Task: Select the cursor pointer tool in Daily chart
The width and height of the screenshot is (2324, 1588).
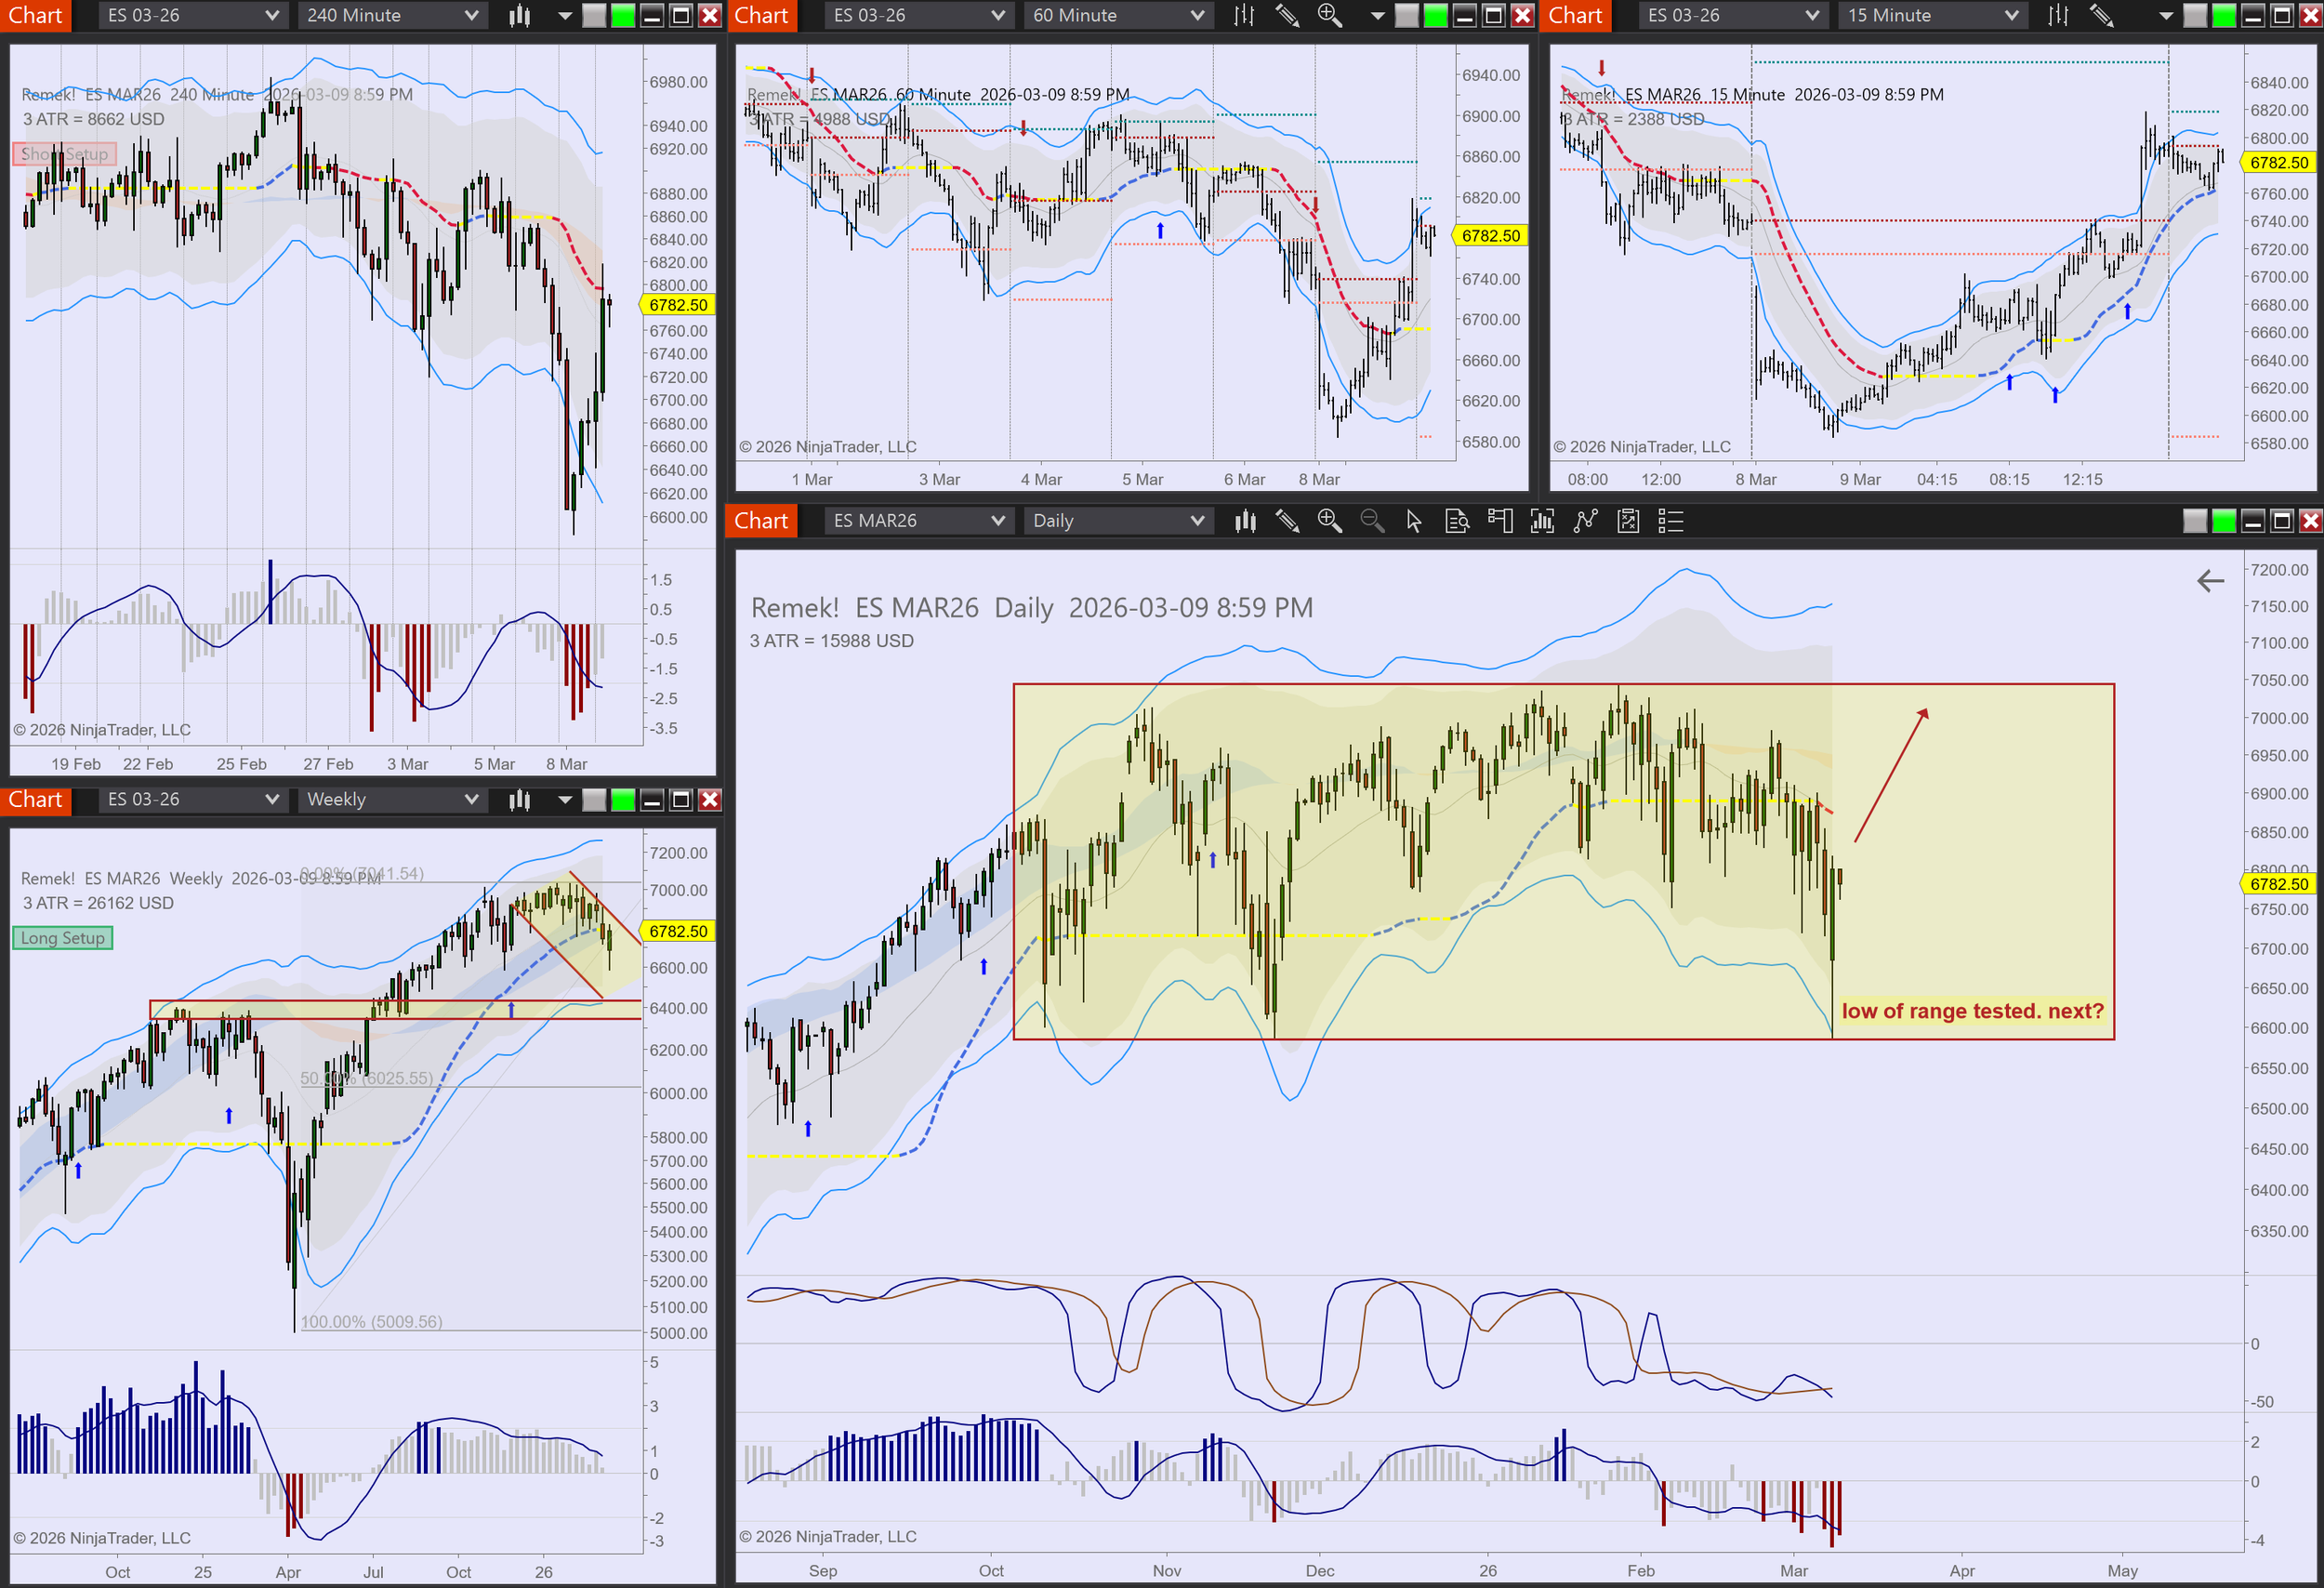Action: coord(1414,521)
